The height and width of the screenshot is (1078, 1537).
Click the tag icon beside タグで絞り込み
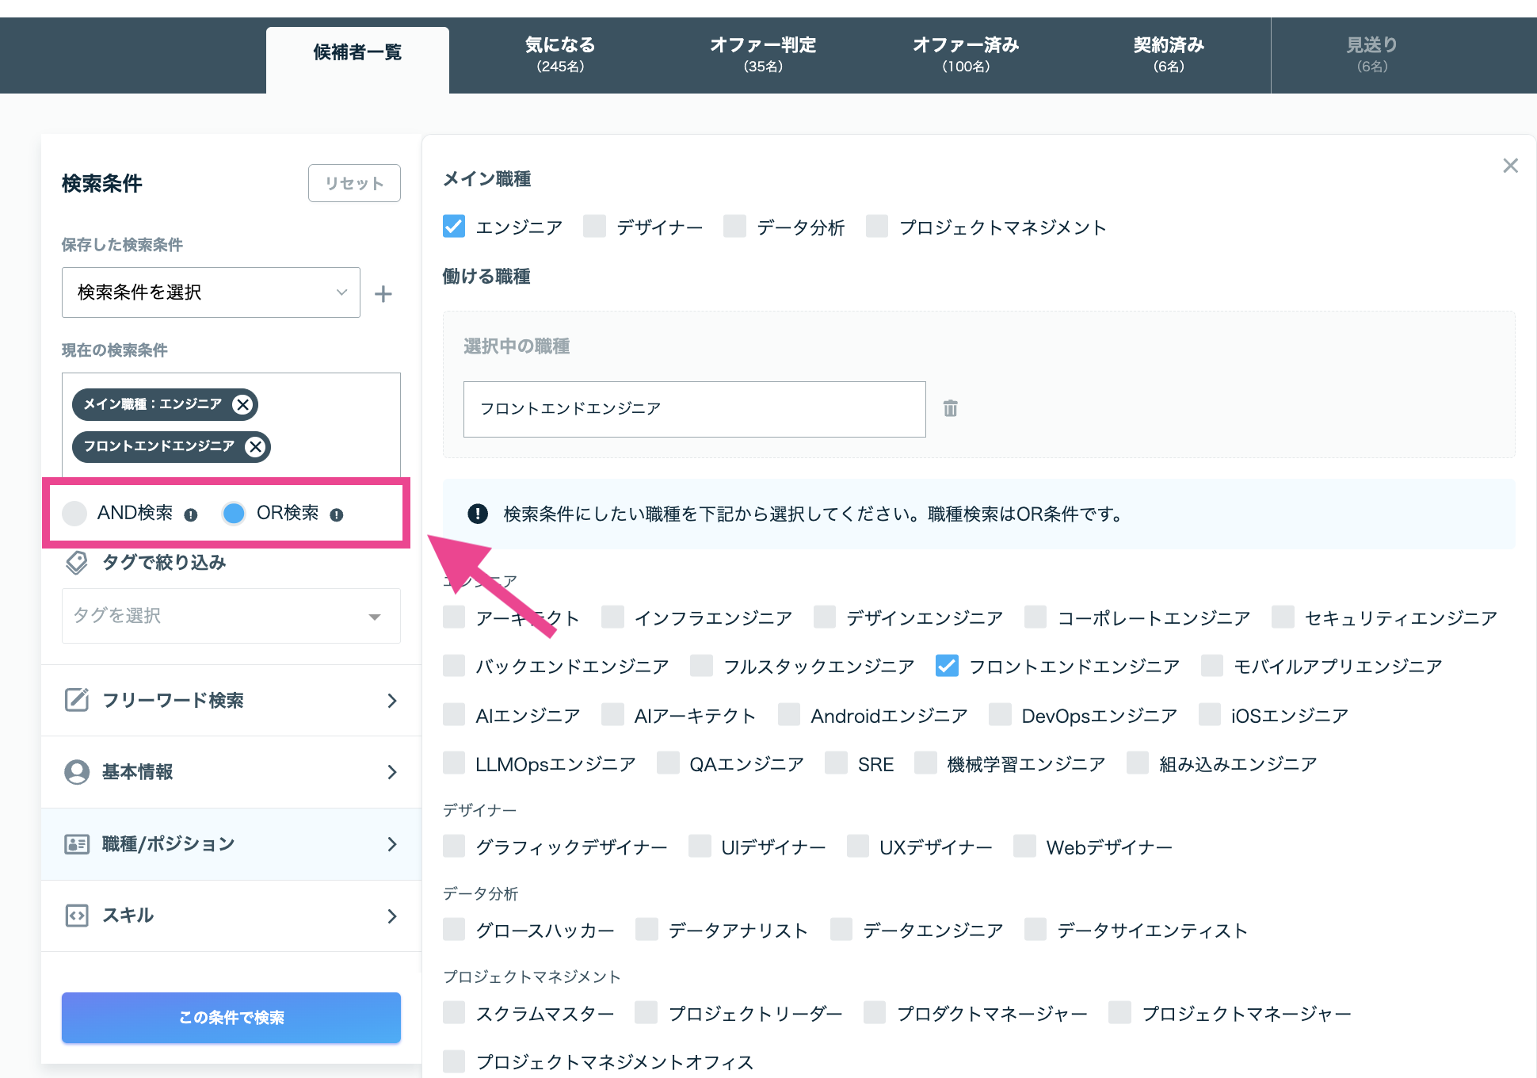[x=76, y=563]
